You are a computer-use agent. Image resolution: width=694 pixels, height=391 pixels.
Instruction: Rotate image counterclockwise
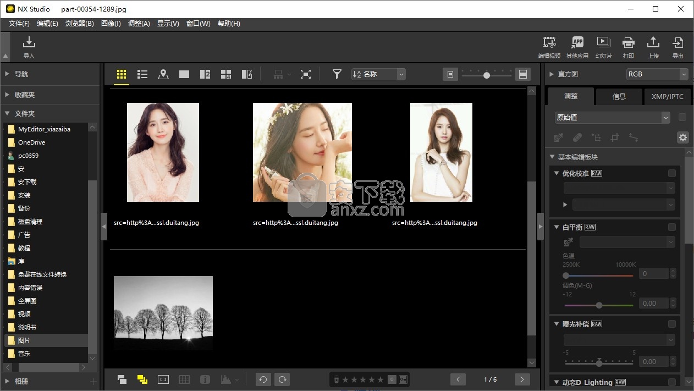263,379
